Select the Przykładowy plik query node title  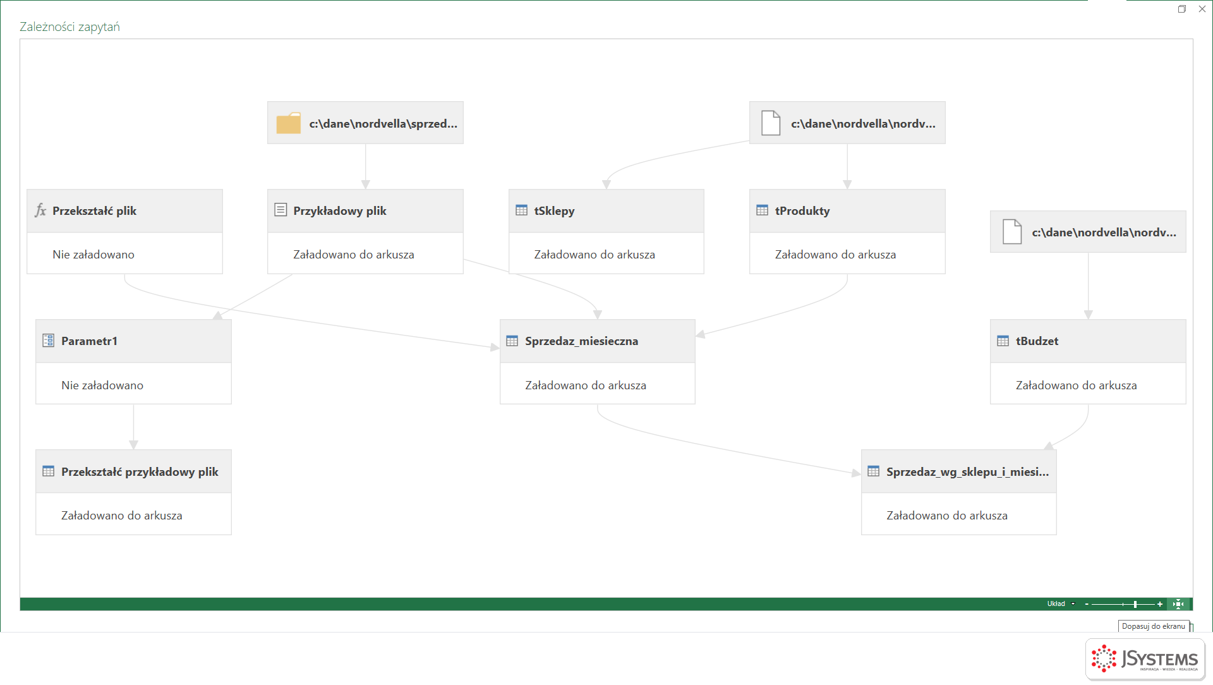pyautogui.click(x=340, y=211)
